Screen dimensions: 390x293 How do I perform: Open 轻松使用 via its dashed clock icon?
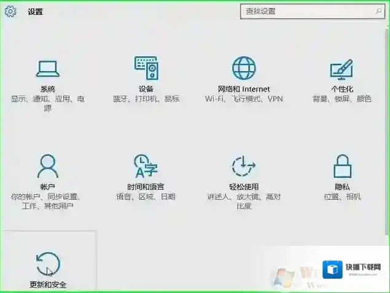[x=244, y=166]
